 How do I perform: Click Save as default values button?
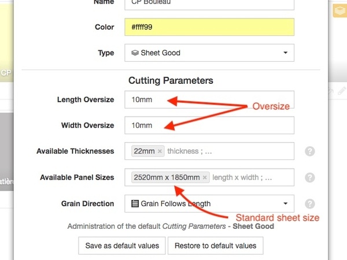(x=122, y=245)
